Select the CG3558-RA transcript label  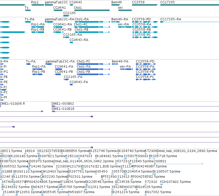coord(142,24)
